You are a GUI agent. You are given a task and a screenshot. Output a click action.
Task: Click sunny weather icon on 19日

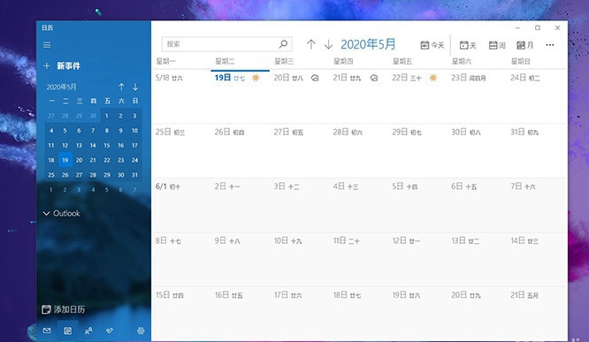(x=256, y=78)
